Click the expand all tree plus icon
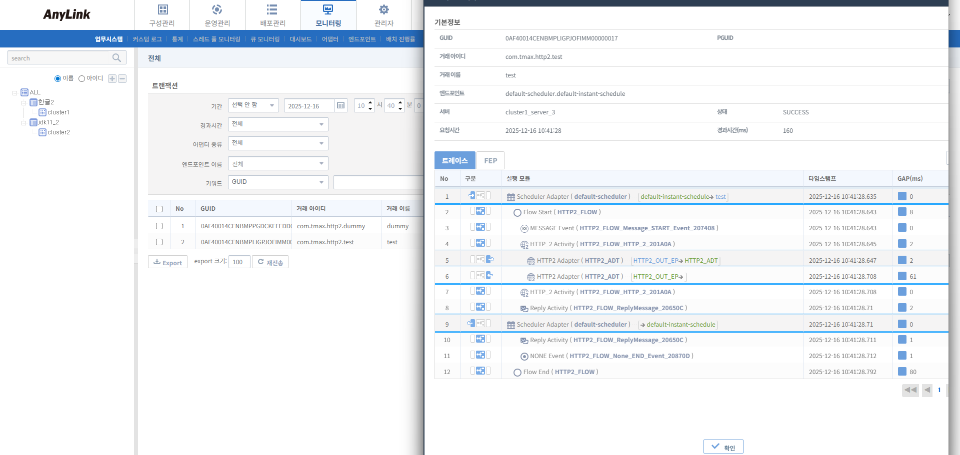 coord(112,79)
